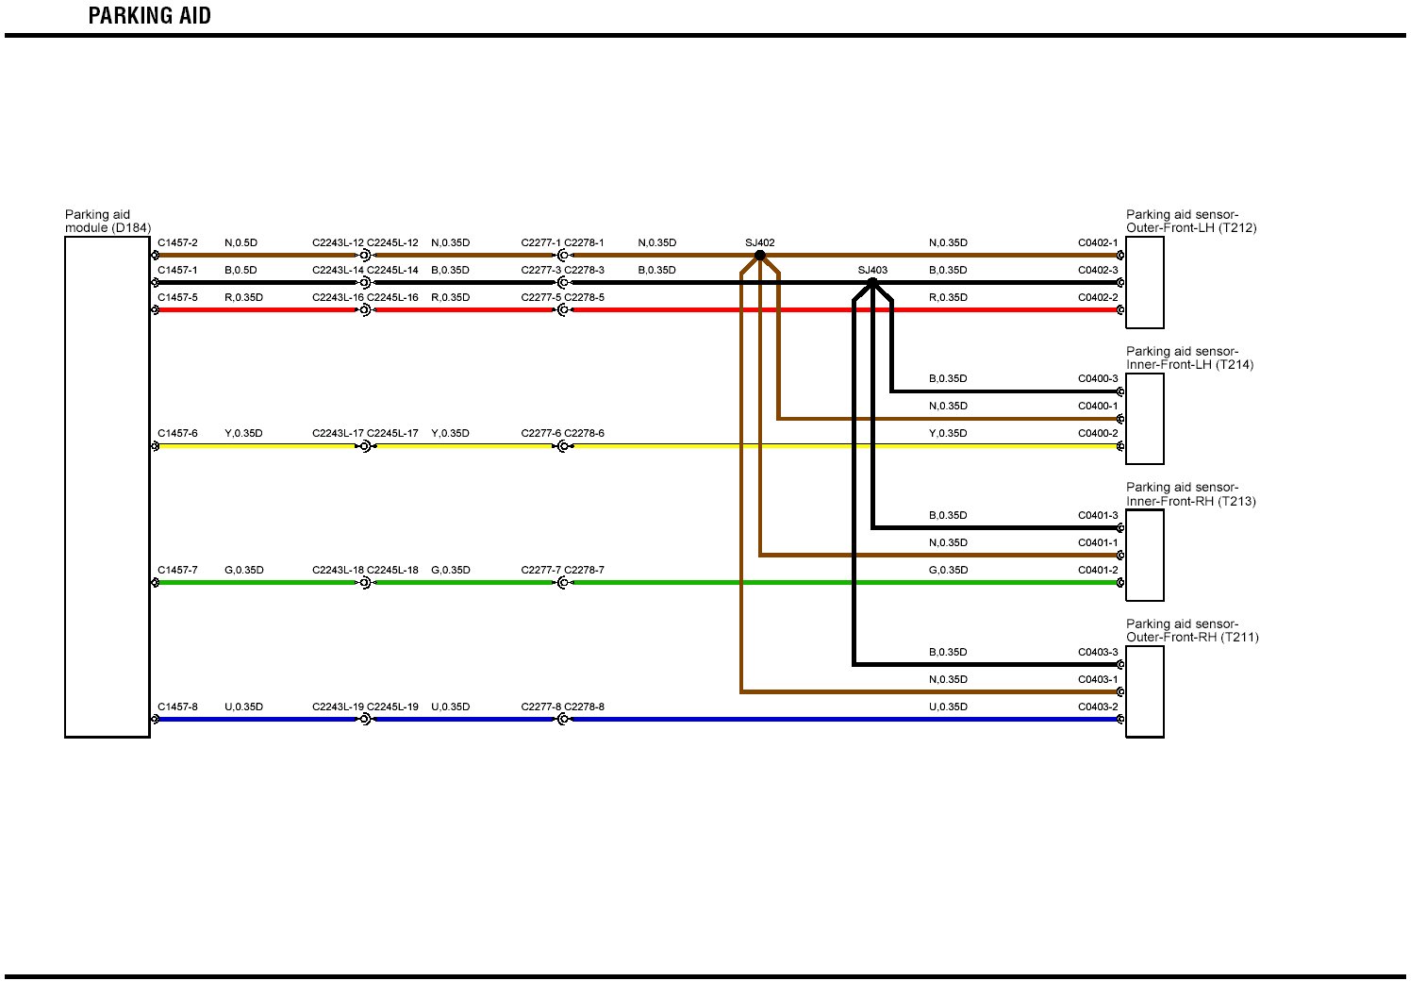Click the Inner-Front-RH (T213) sensor label
The image size is (1426, 981).
(1191, 494)
